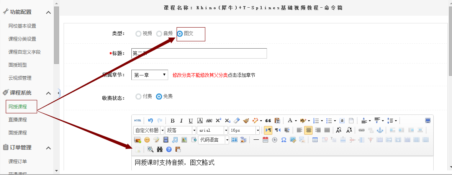Insert music with the note icon
This screenshot has height=175, width=452.
coord(175,140)
